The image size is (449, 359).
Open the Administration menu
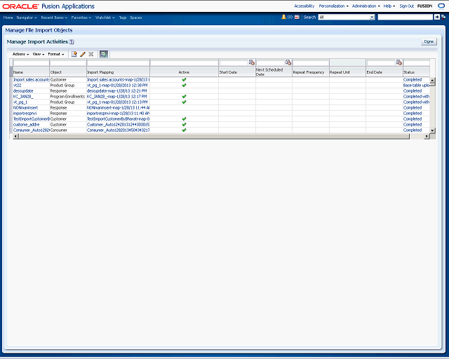coord(366,6)
